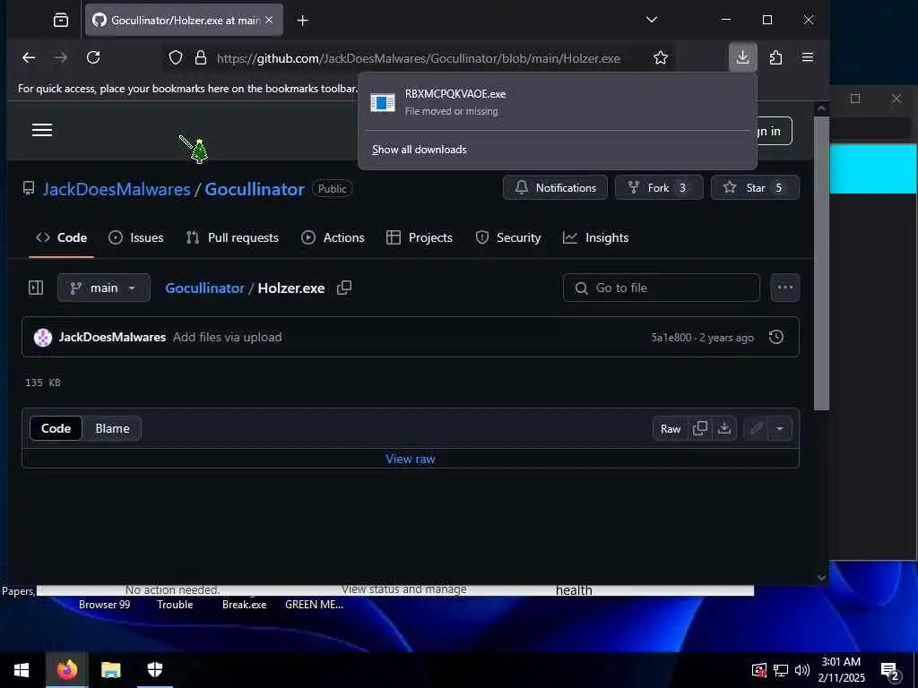Open the edit options dropdown arrow
918x688 pixels.
tap(780, 429)
